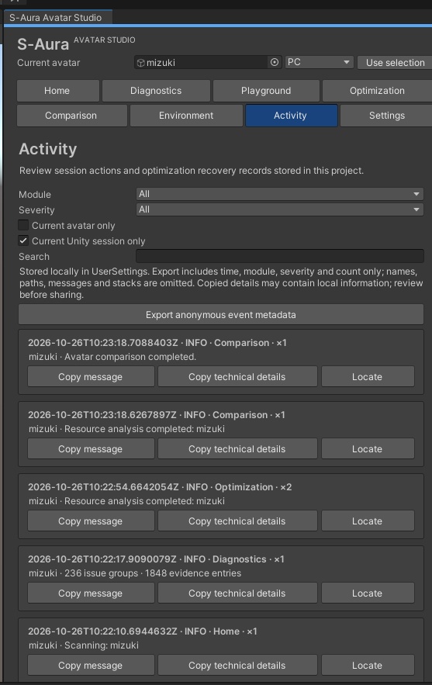Locate the Avatar comparison completed event
This screenshot has height=685, width=432.
[368, 376]
